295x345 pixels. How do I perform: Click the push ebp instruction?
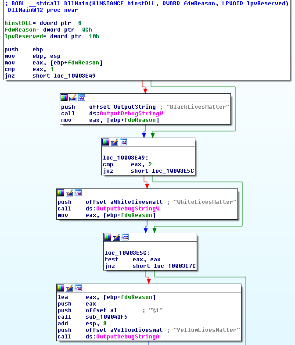24,50
